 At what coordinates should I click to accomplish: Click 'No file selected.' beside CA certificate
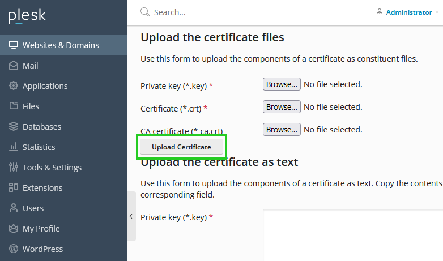(x=333, y=130)
